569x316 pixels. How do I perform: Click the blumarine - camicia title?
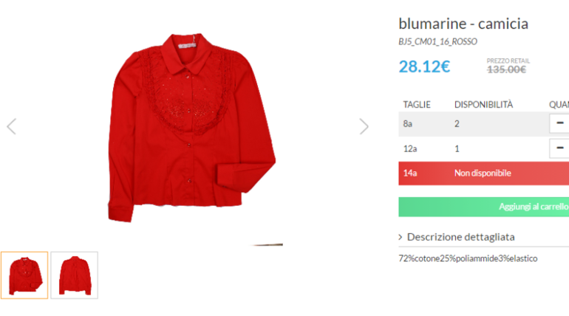[463, 24]
